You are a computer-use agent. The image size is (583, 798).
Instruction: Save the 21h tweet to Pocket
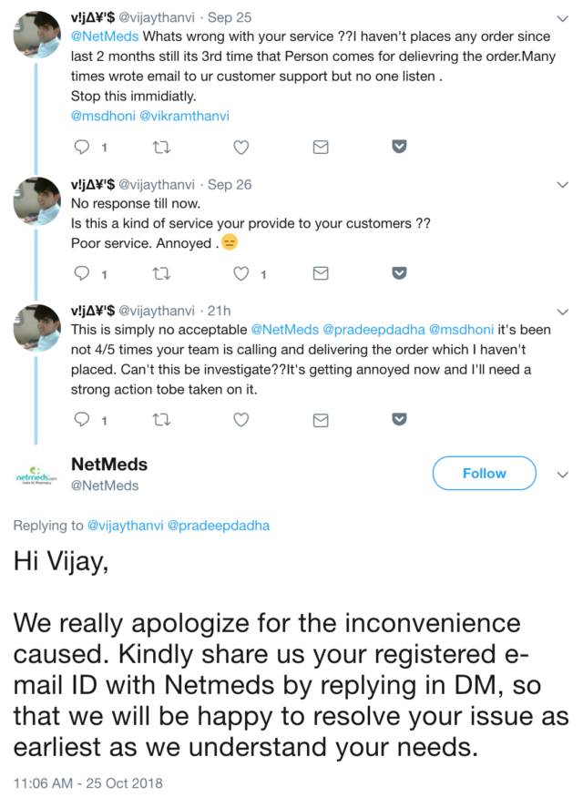(399, 420)
